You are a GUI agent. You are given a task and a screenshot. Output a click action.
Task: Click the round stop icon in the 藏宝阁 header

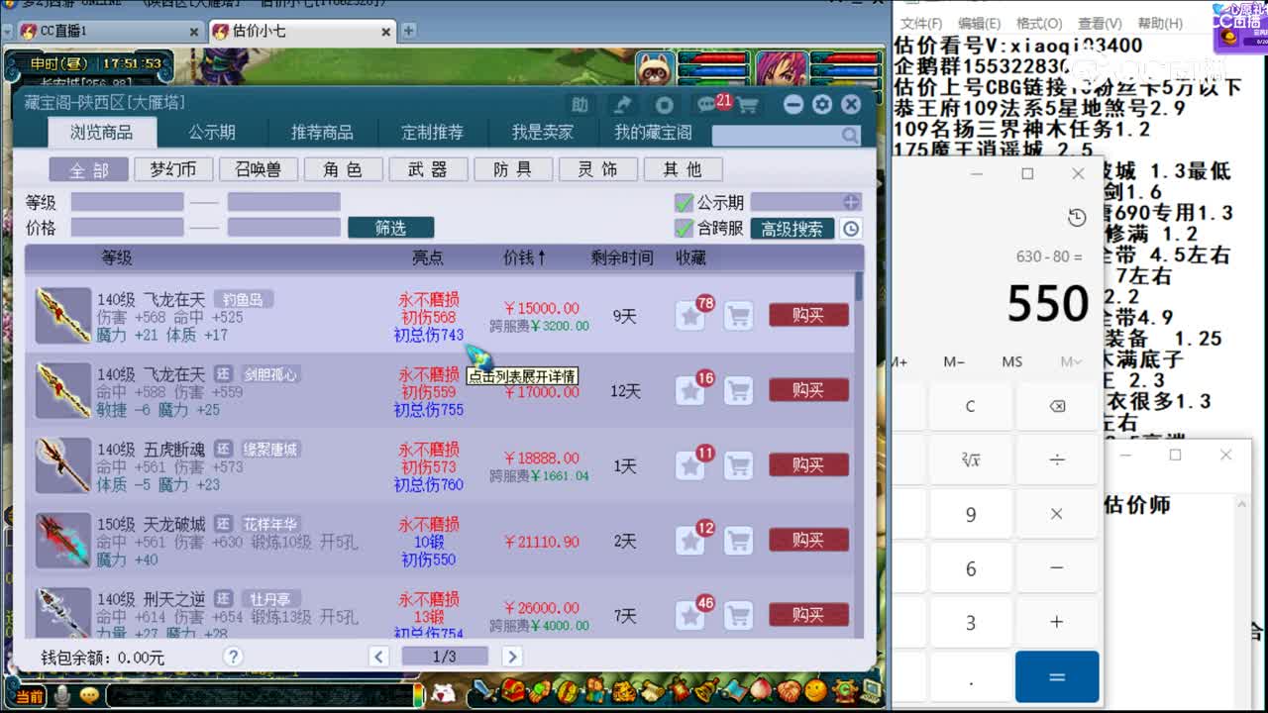click(x=665, y=105)
